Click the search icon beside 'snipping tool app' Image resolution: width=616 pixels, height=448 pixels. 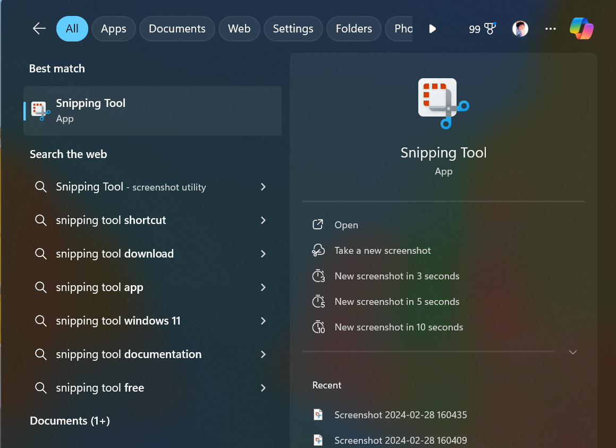(41, 287)
